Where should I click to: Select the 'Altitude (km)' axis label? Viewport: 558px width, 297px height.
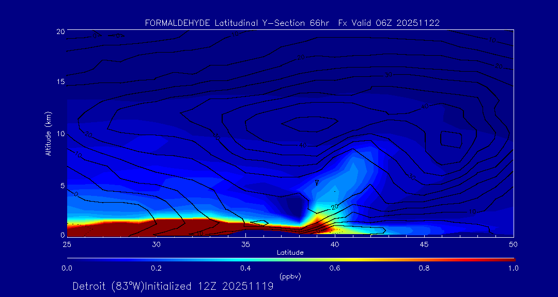coord(48,133)
